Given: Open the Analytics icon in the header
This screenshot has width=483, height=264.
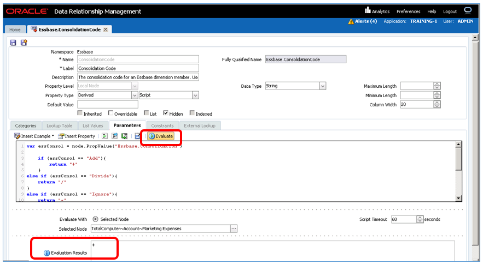Looking at the screenshot, I should coord(368,10).
